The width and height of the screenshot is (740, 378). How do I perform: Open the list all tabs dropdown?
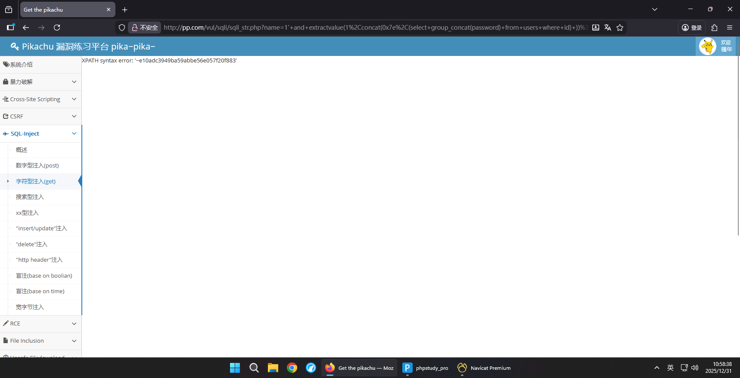click(655, 9)
